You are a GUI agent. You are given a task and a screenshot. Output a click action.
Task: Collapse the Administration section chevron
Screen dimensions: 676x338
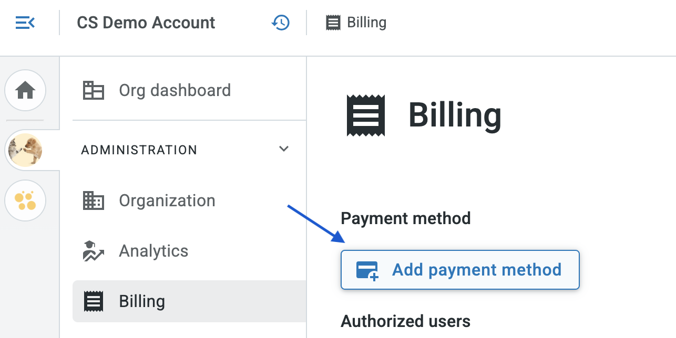pos(284,149)
